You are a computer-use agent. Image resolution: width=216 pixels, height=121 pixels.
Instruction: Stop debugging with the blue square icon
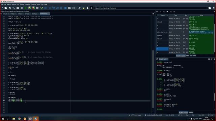point(65,8)
